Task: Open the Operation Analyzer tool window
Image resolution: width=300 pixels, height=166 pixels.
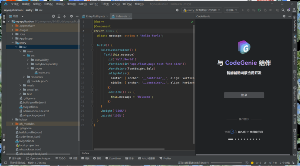Action: click(x=38, y=158)
